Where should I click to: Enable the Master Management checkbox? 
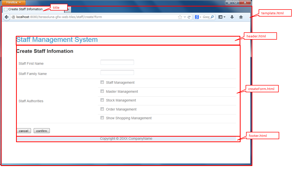[102, 91]
